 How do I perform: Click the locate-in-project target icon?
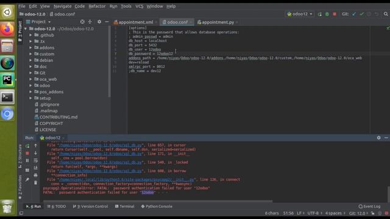coord(82,22)
